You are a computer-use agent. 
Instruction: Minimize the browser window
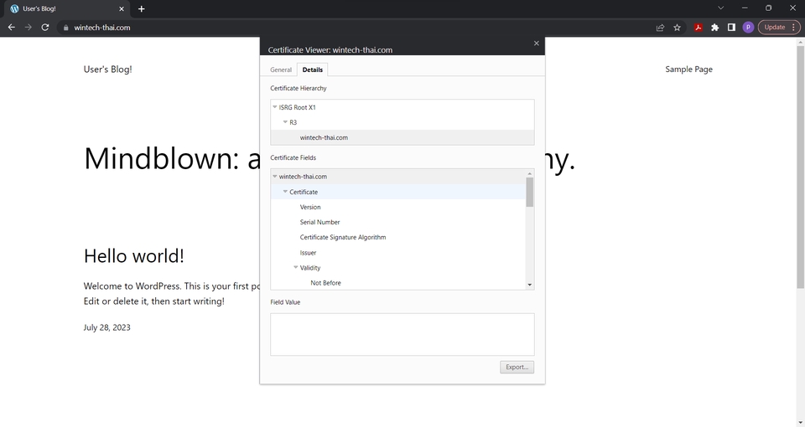(x=745, y=8)
